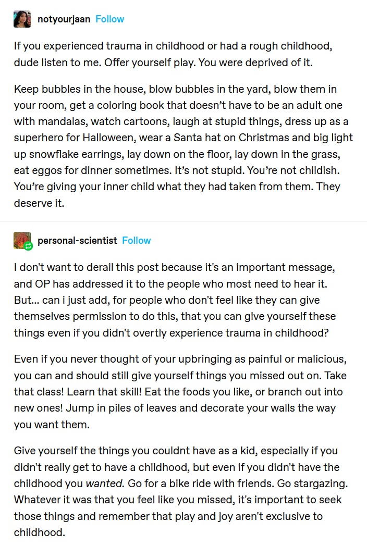
Task: Click the paragraph starting "Even if you never thought"
Action: [x=180, y=392]
